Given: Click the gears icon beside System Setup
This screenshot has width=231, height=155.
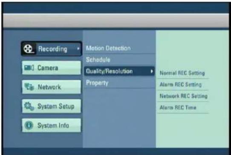Looking at the screenshot, I should 29,106.
